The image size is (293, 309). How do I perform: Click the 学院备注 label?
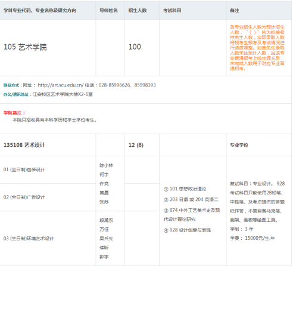14,113
